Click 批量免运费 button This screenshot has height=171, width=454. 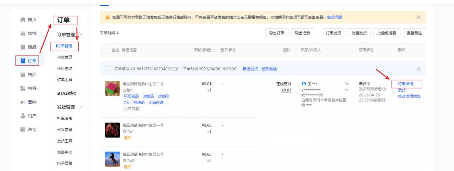(387, 33)
